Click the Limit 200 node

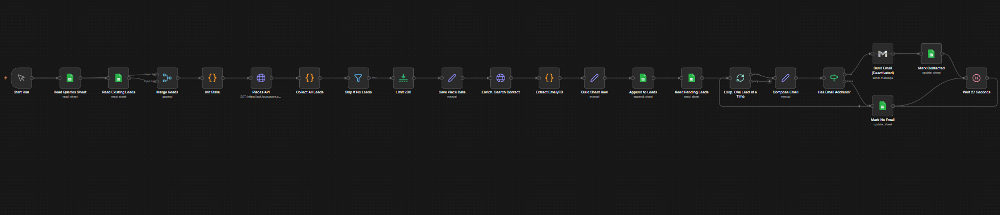click(x=403, y=78)
